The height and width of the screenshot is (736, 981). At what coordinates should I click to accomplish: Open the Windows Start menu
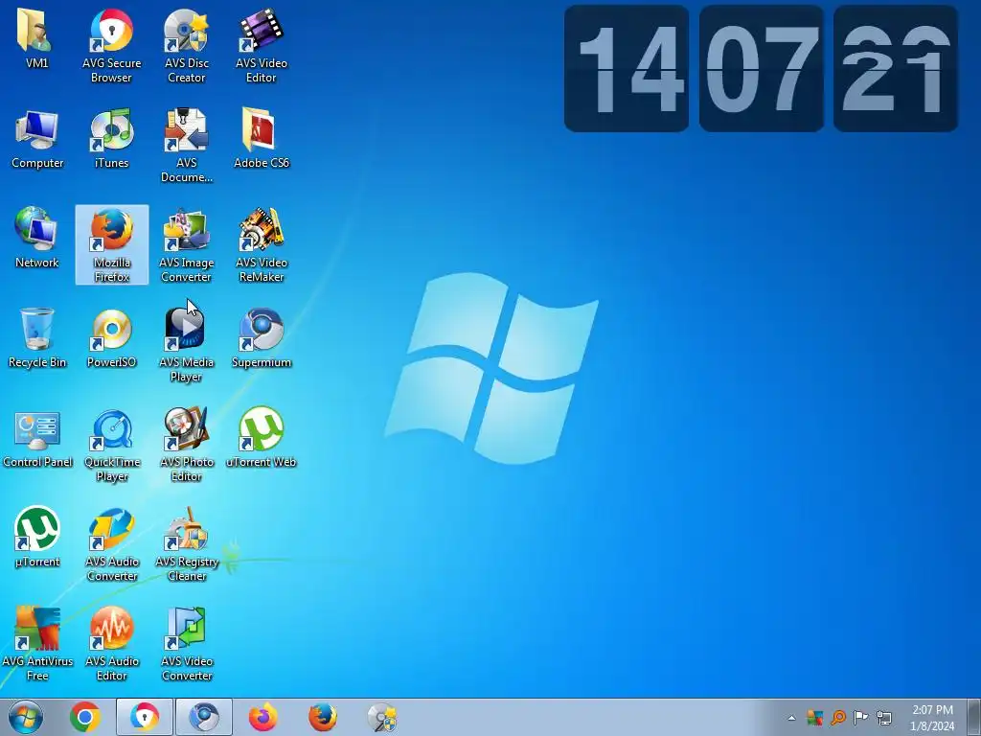tap(26, 717)
